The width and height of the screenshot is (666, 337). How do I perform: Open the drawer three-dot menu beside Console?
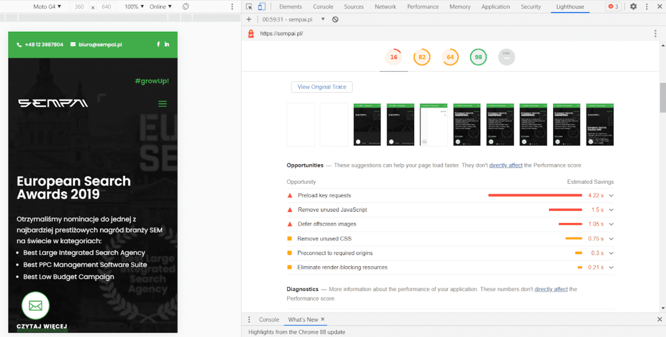coord(249,319)
